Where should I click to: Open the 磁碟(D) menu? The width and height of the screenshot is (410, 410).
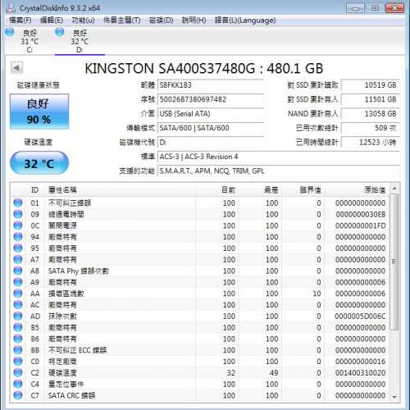click(x=162, y=20)
